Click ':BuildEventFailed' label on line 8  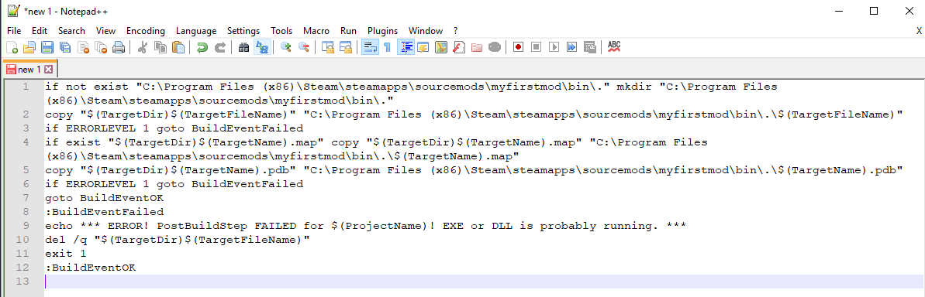(x=104, y=211)
